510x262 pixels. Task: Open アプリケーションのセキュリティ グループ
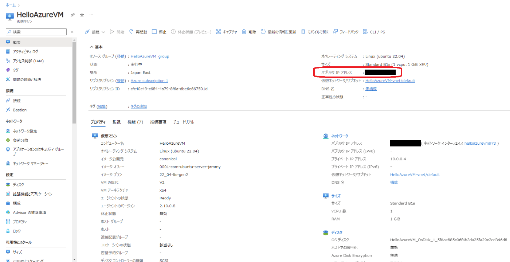pos(36,152)
